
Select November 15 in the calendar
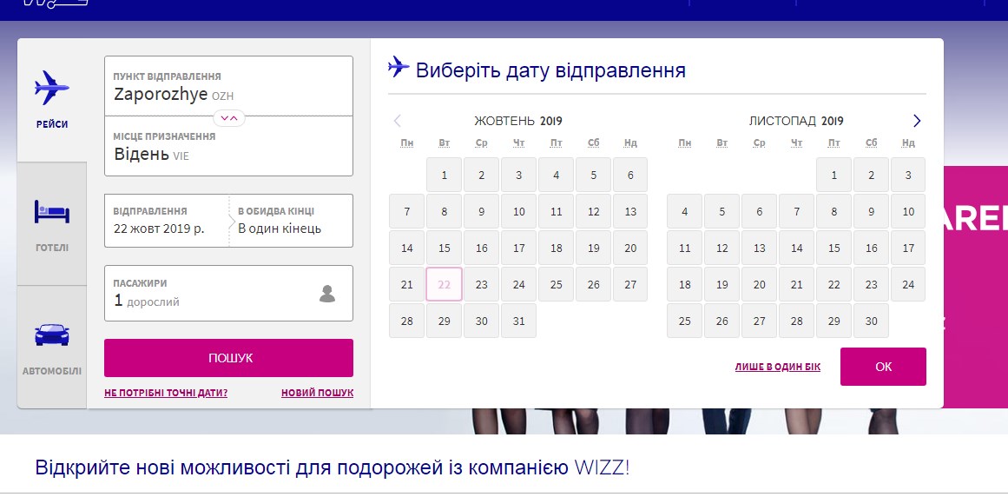[833, 248]
